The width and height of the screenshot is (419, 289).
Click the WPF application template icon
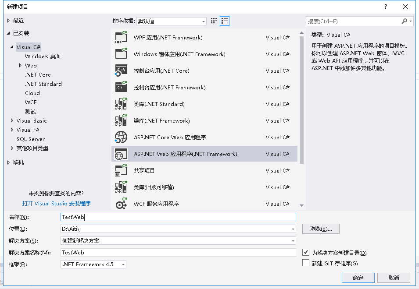pos(121,37)
